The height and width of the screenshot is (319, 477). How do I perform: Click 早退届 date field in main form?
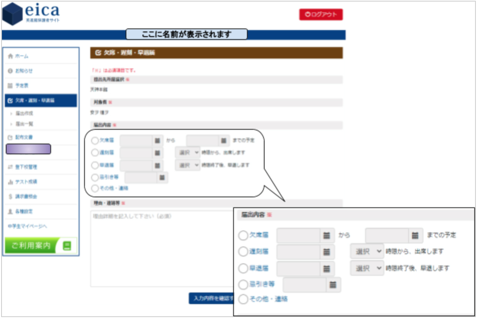pos(136,165)
